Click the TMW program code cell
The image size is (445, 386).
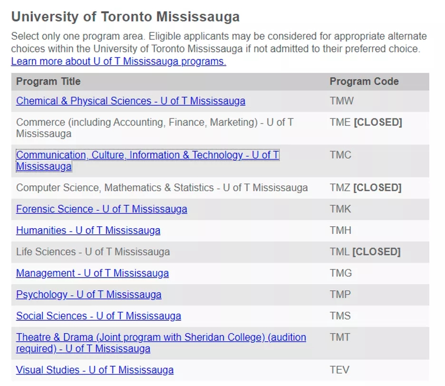tap(342, 101)
